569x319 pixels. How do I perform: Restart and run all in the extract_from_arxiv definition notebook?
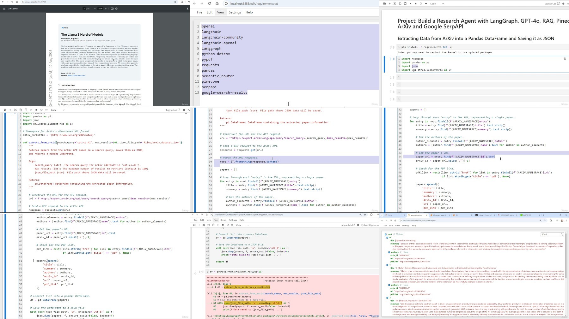click(46, 110)
